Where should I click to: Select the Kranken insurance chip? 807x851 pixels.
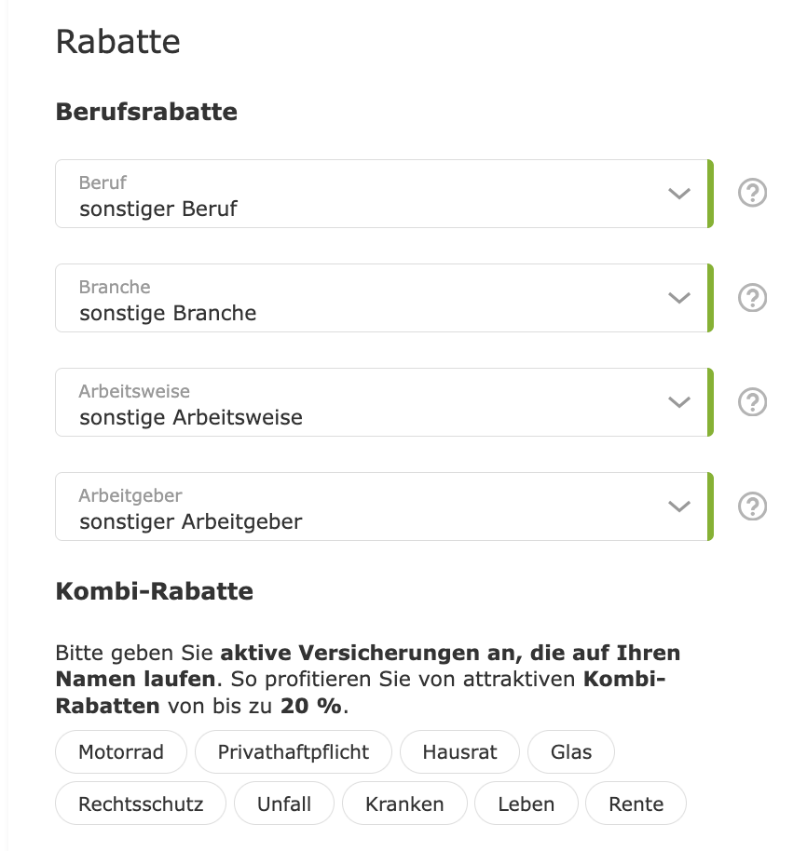pos(404,804)
